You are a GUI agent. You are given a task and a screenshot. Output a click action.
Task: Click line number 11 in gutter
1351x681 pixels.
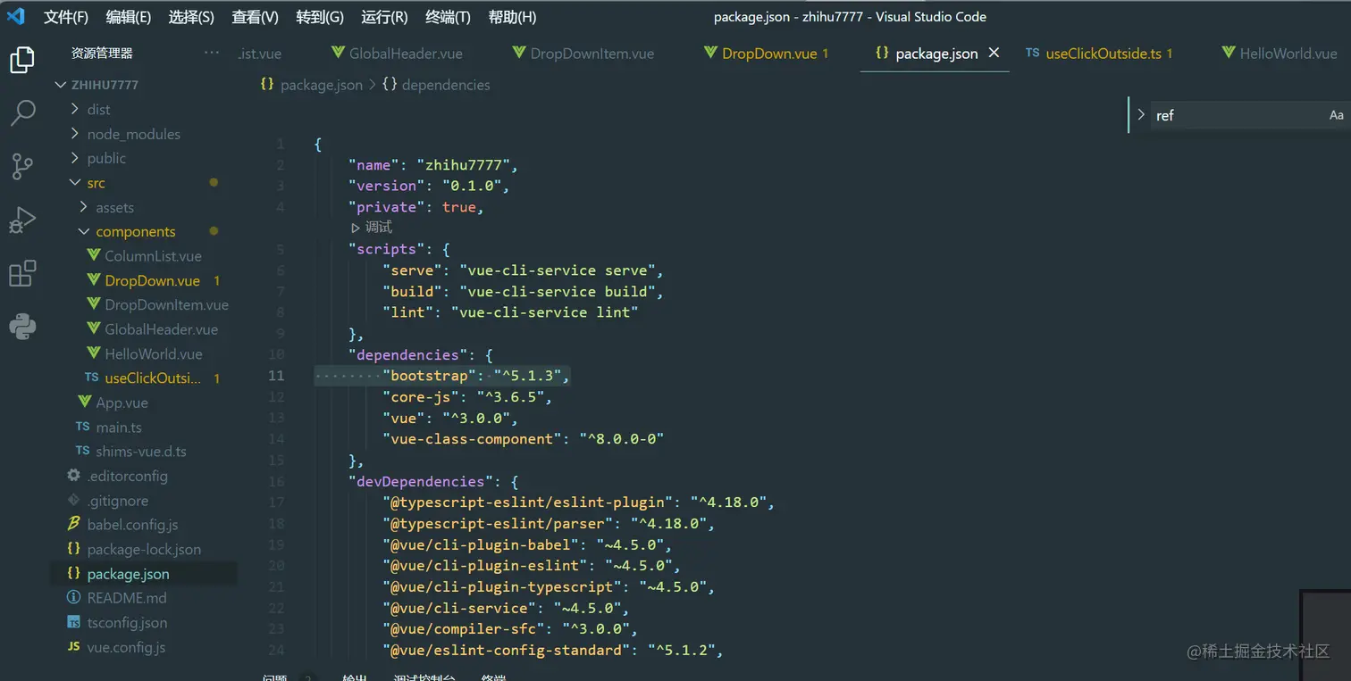tap(276, 376)
